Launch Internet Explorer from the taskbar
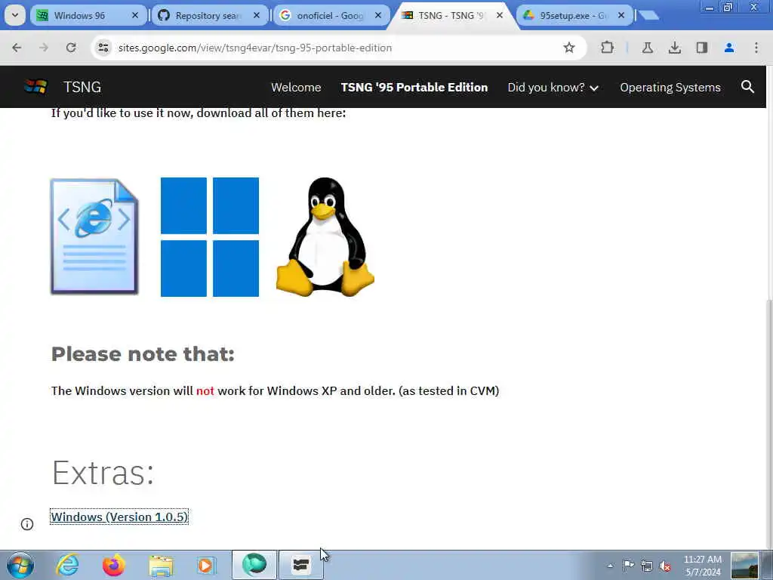 (67, 565)
